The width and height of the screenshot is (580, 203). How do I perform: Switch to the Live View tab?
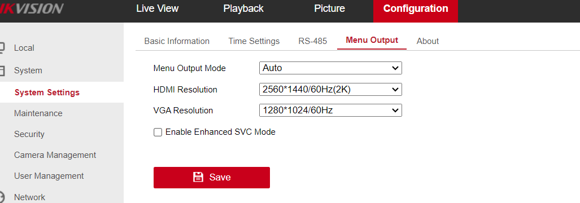pyautogui.click(x=157, y=8)
